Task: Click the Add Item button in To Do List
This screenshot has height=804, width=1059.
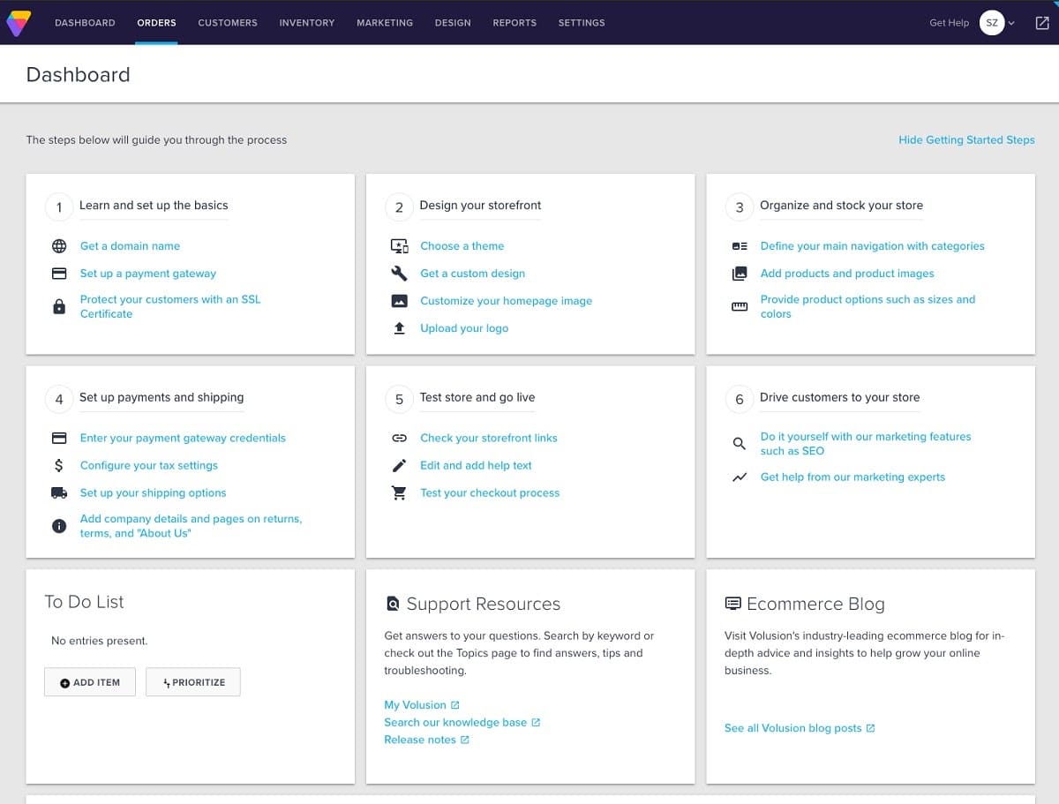Action: [x=89, y=681]
